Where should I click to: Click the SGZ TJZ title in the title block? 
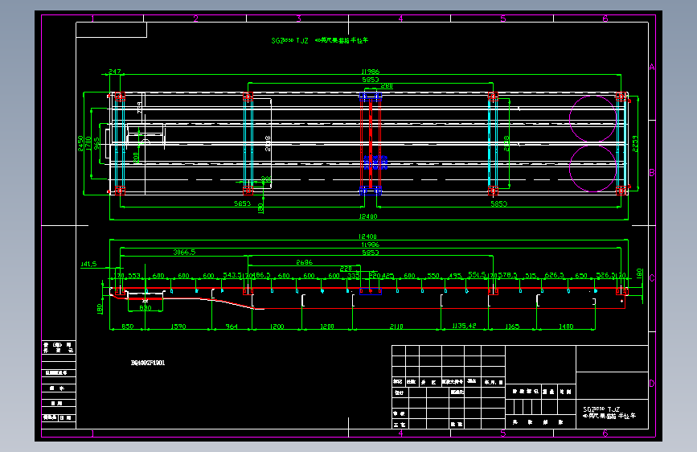(x=601, y=409)
